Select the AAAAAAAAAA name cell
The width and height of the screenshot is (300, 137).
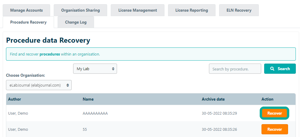click(95, 113)
